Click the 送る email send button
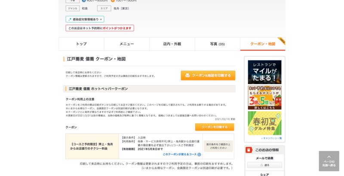 264,165
